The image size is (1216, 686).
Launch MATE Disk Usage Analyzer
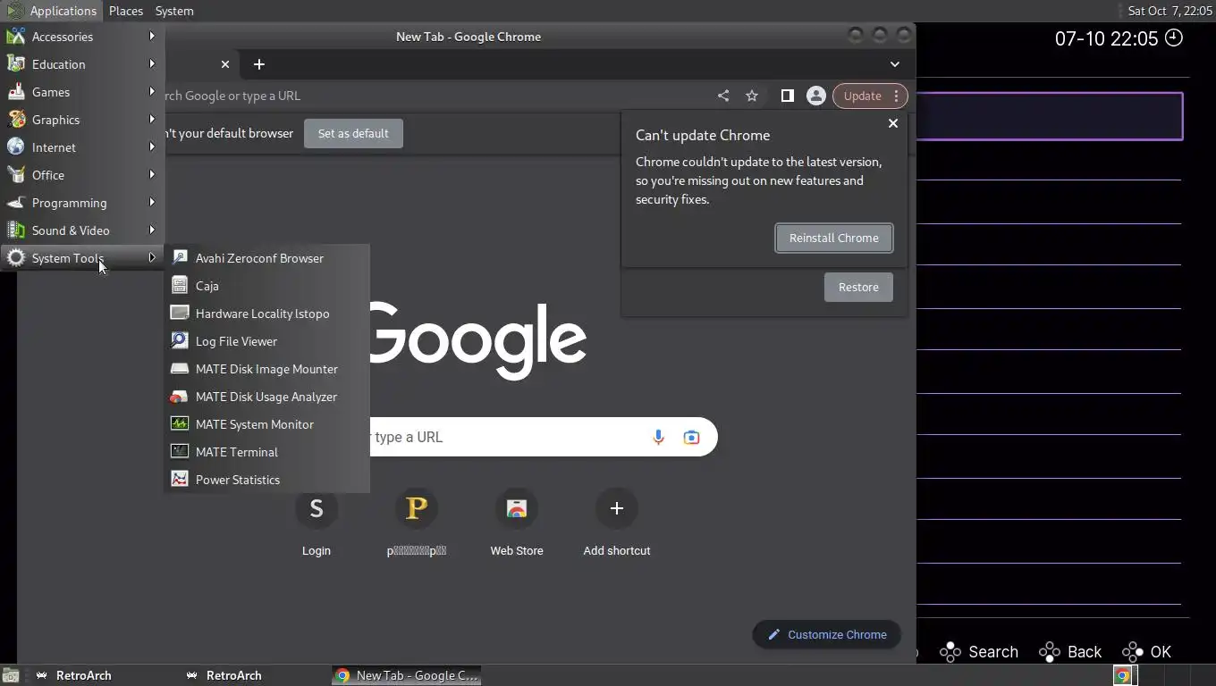point(266,397)
